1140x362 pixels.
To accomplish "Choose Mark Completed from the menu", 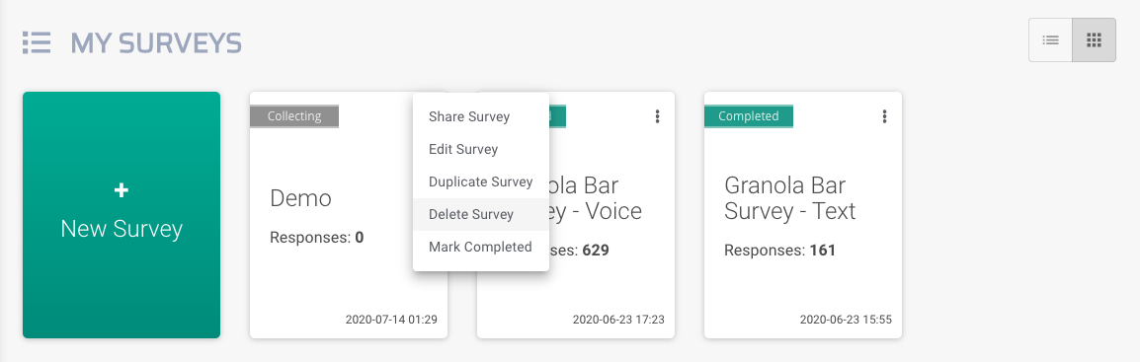I will 480,247.
